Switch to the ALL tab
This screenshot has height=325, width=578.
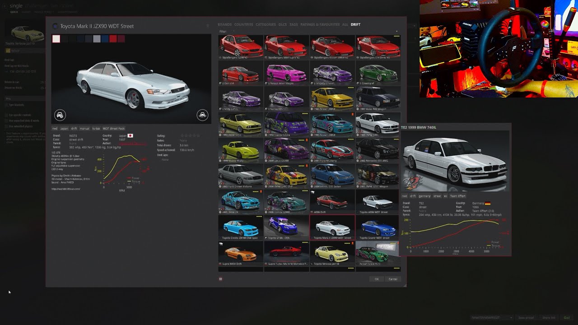[345, 24]
